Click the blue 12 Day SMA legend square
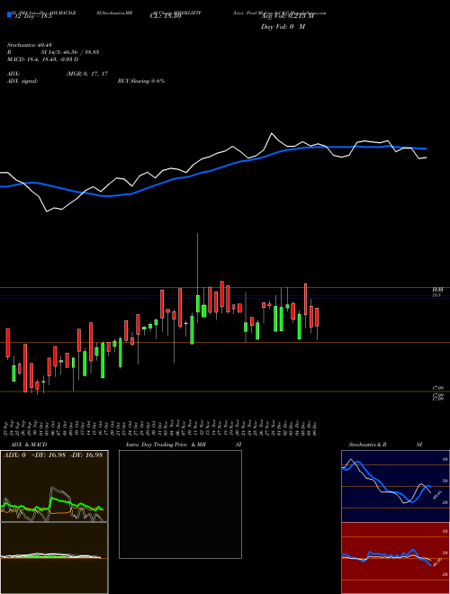450x594 pixels. [9, 14]
